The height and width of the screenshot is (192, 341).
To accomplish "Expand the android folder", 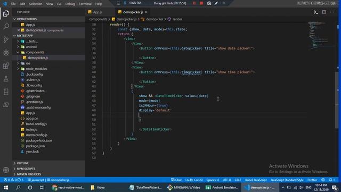I will pyautogui.click(x=31, y=46).
